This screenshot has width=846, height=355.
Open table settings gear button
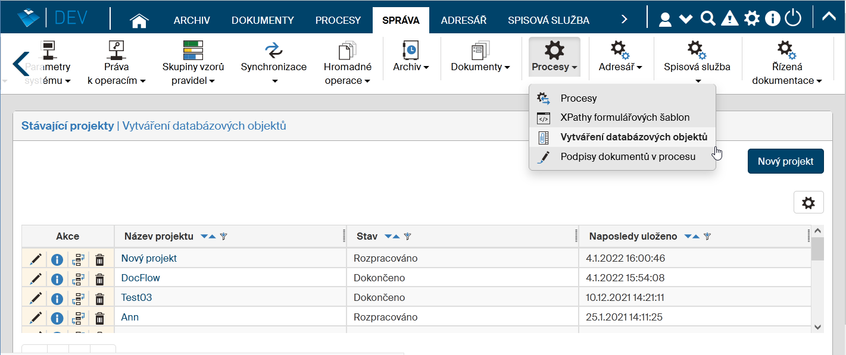point(808,203)
